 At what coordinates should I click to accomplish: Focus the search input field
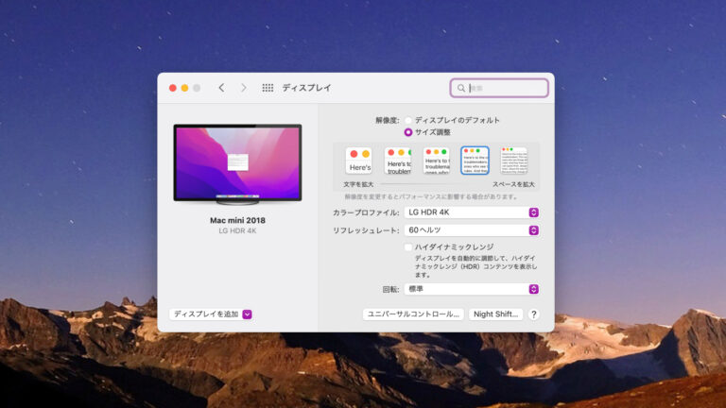click(499, 88)
